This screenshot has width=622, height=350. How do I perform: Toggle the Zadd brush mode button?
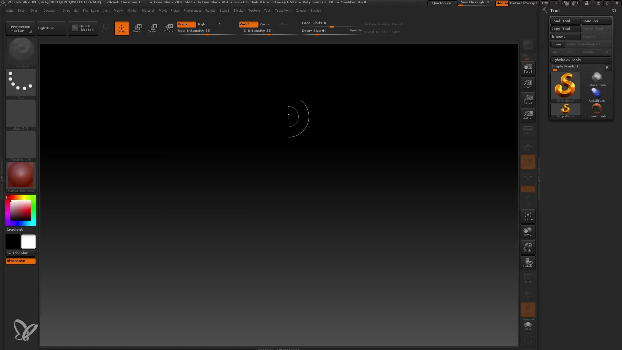(248, 24)
